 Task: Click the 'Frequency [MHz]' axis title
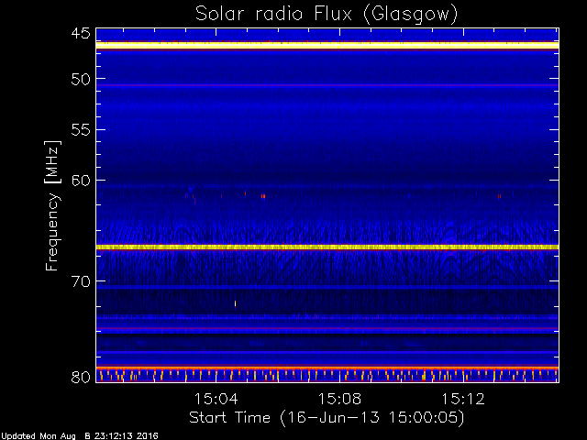[x=52, y=205]
